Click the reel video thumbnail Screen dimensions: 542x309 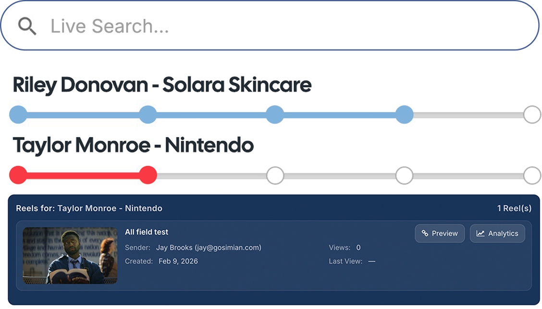pyautogui.click(x=70, y=255)
